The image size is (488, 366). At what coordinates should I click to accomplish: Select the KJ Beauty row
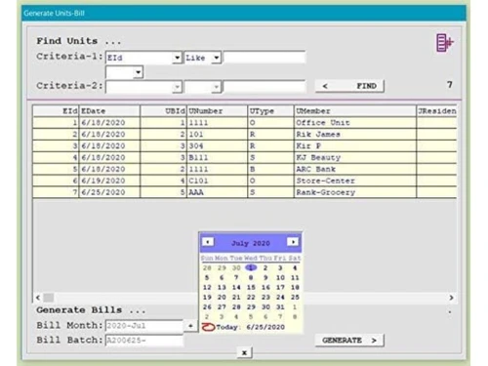coord(245,158)
